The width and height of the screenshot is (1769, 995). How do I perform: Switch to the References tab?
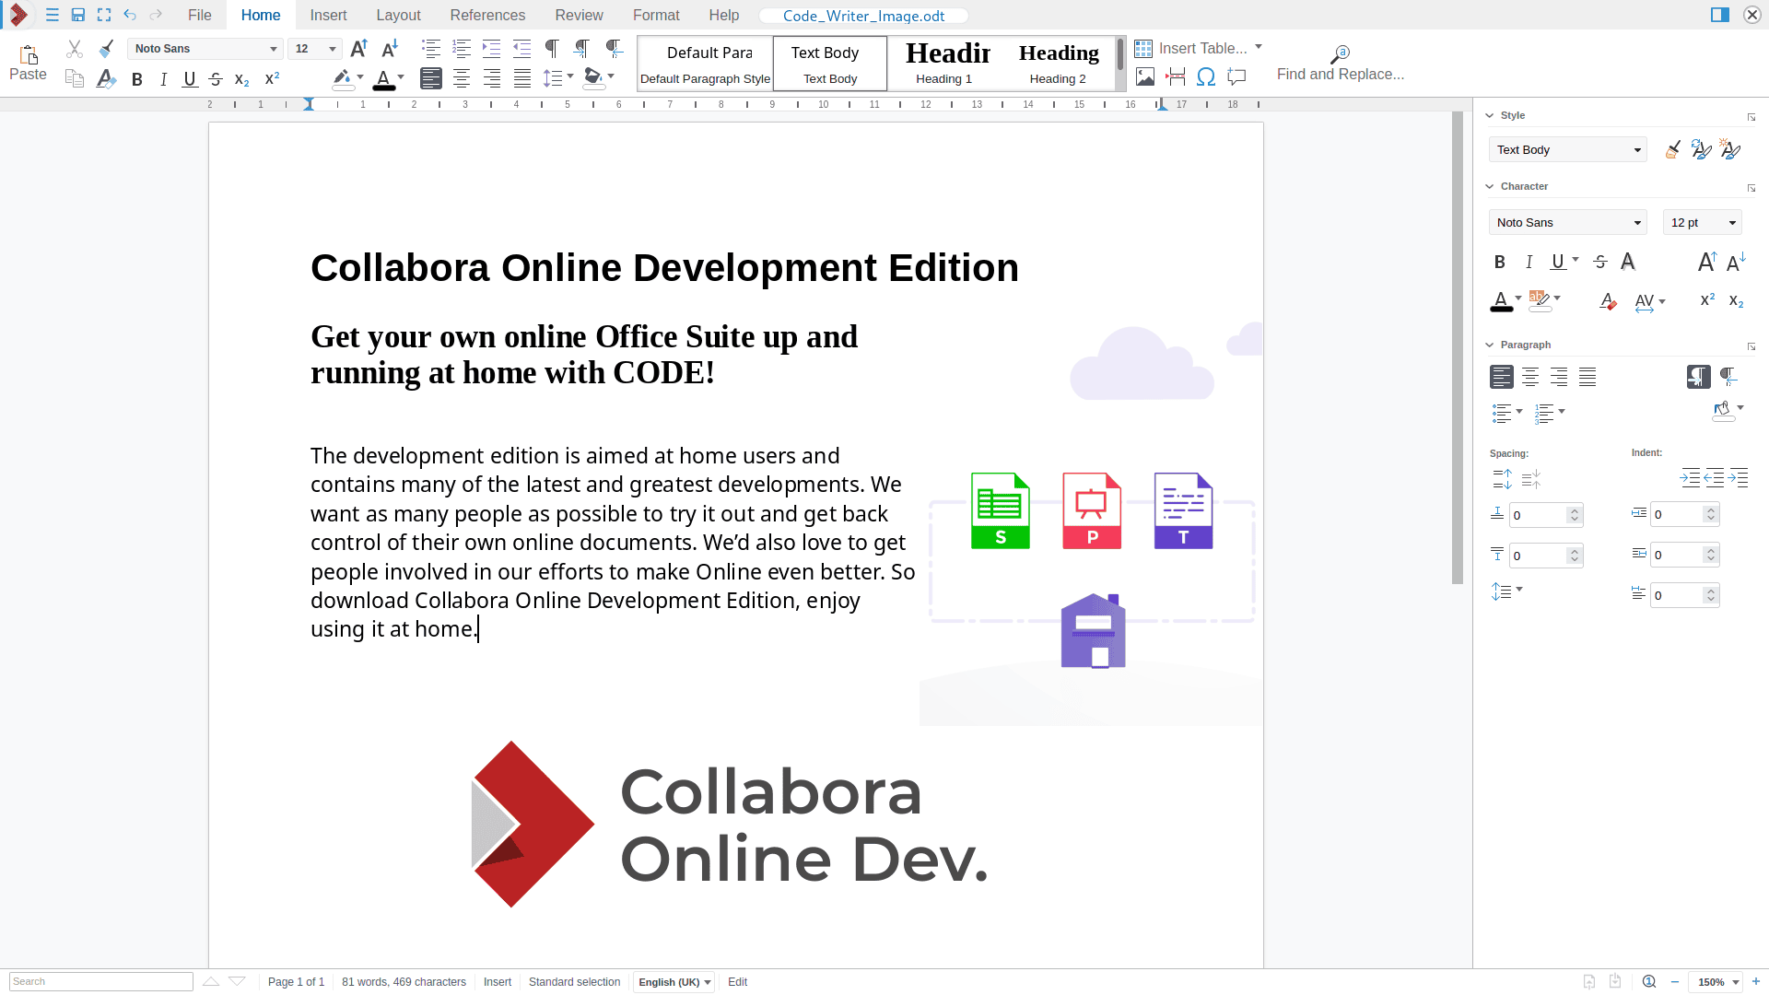[487, 15]
